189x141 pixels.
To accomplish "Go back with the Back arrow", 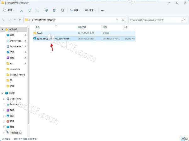I will tap(3, 20).
